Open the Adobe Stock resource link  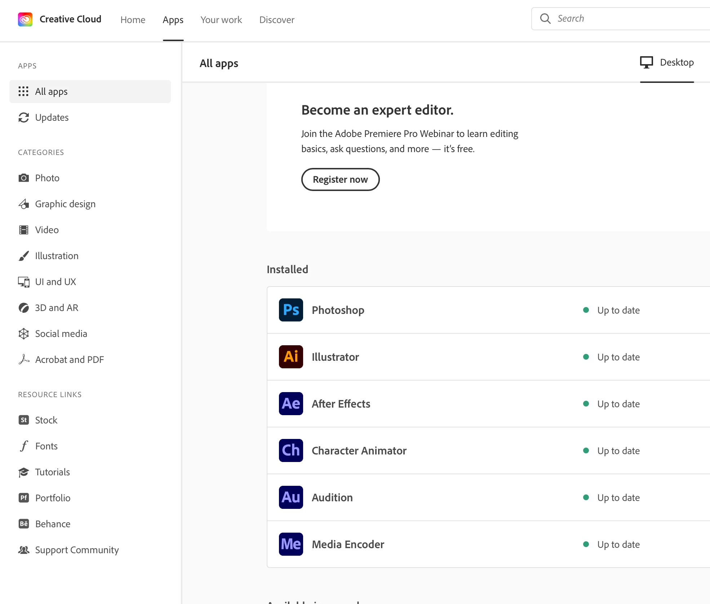point(46,420)
